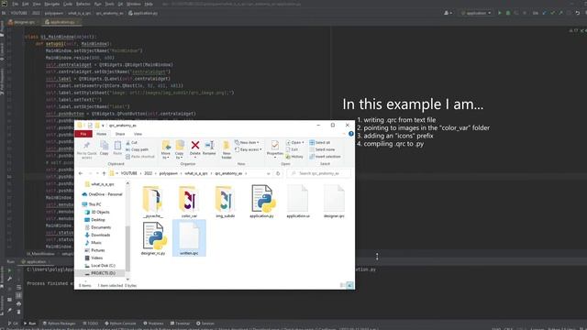Switch to the View ribbon tab
The image size is (587, 330).
tap(138, 134)
